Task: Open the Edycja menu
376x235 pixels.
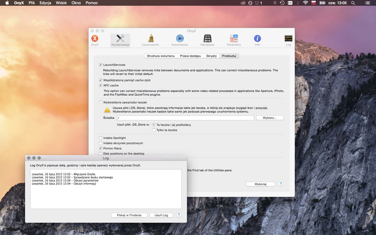Action: pyautogui.click(x=45, y=3)
